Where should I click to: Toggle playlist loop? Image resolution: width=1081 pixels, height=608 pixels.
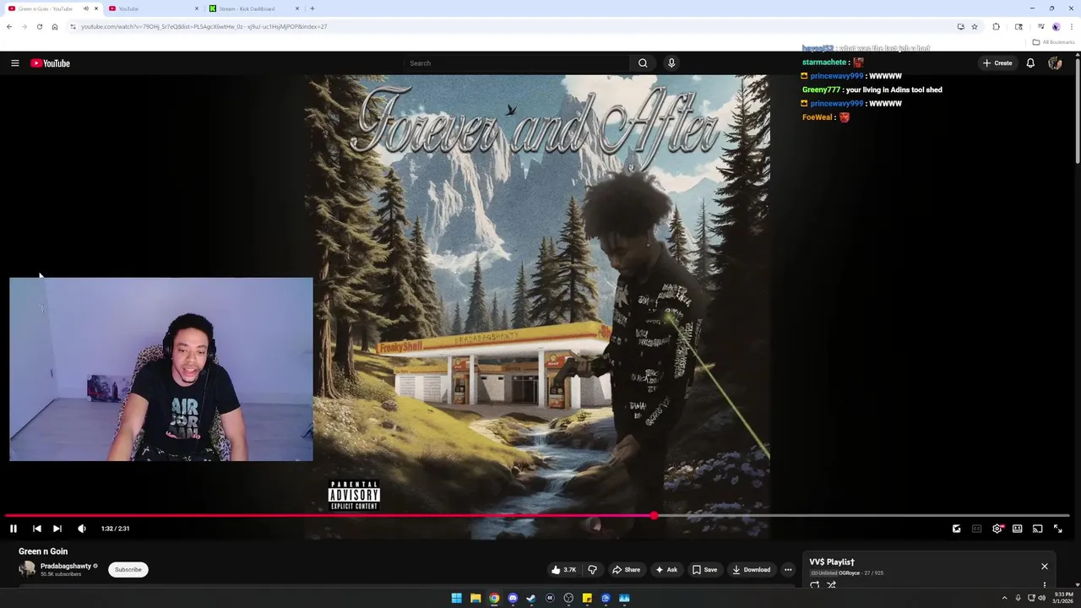815,585
